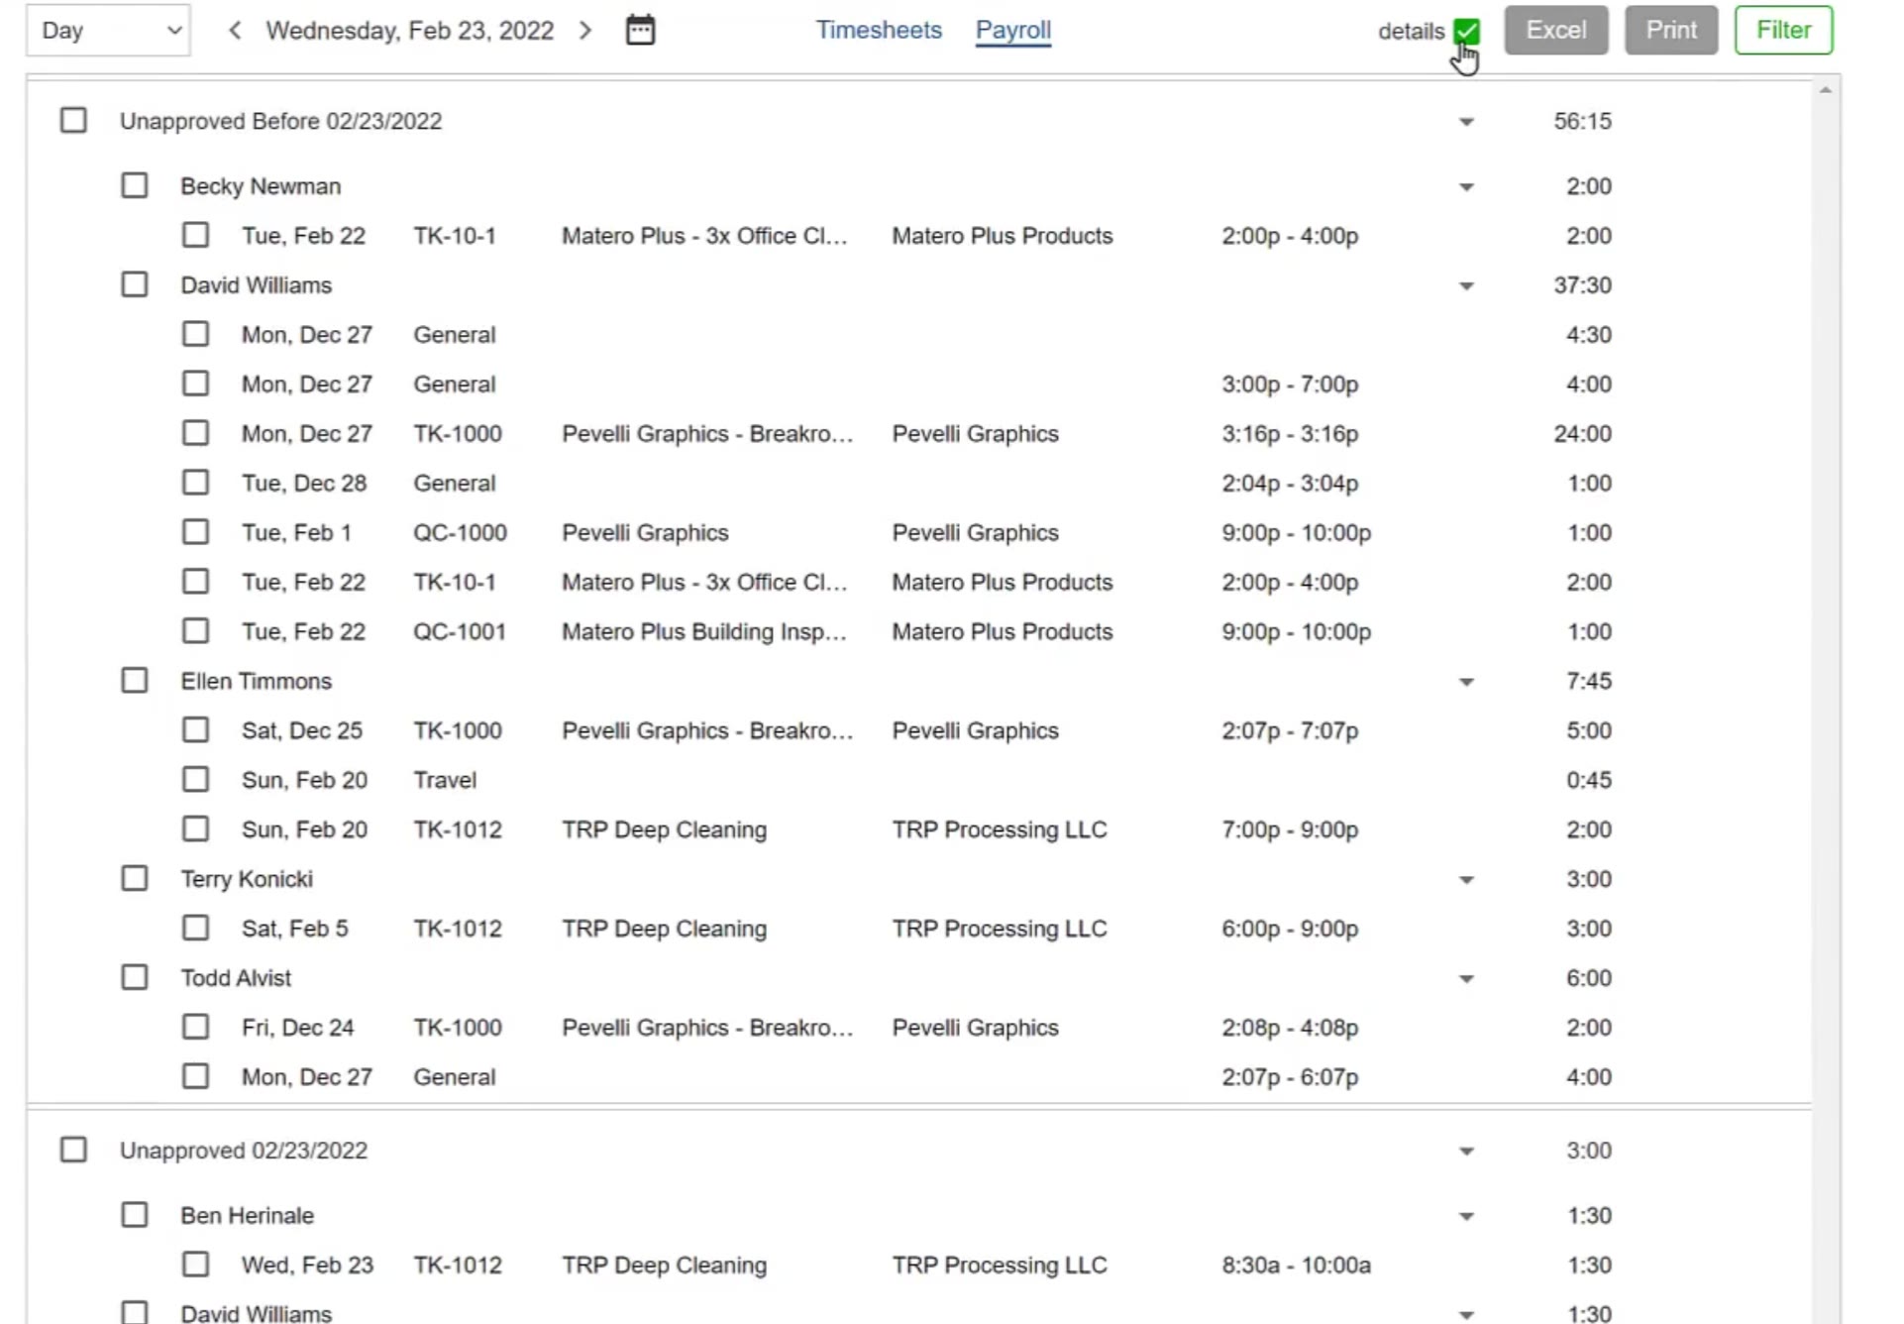Collapse David Williams 37:30 section
Screen dimensions: 1904x1324
pyautogui.click(x=1467, y=286)
